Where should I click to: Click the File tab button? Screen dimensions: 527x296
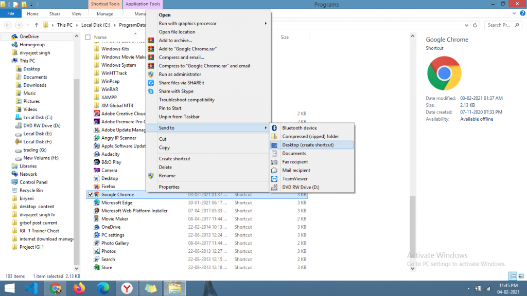[x=11, y=14]
